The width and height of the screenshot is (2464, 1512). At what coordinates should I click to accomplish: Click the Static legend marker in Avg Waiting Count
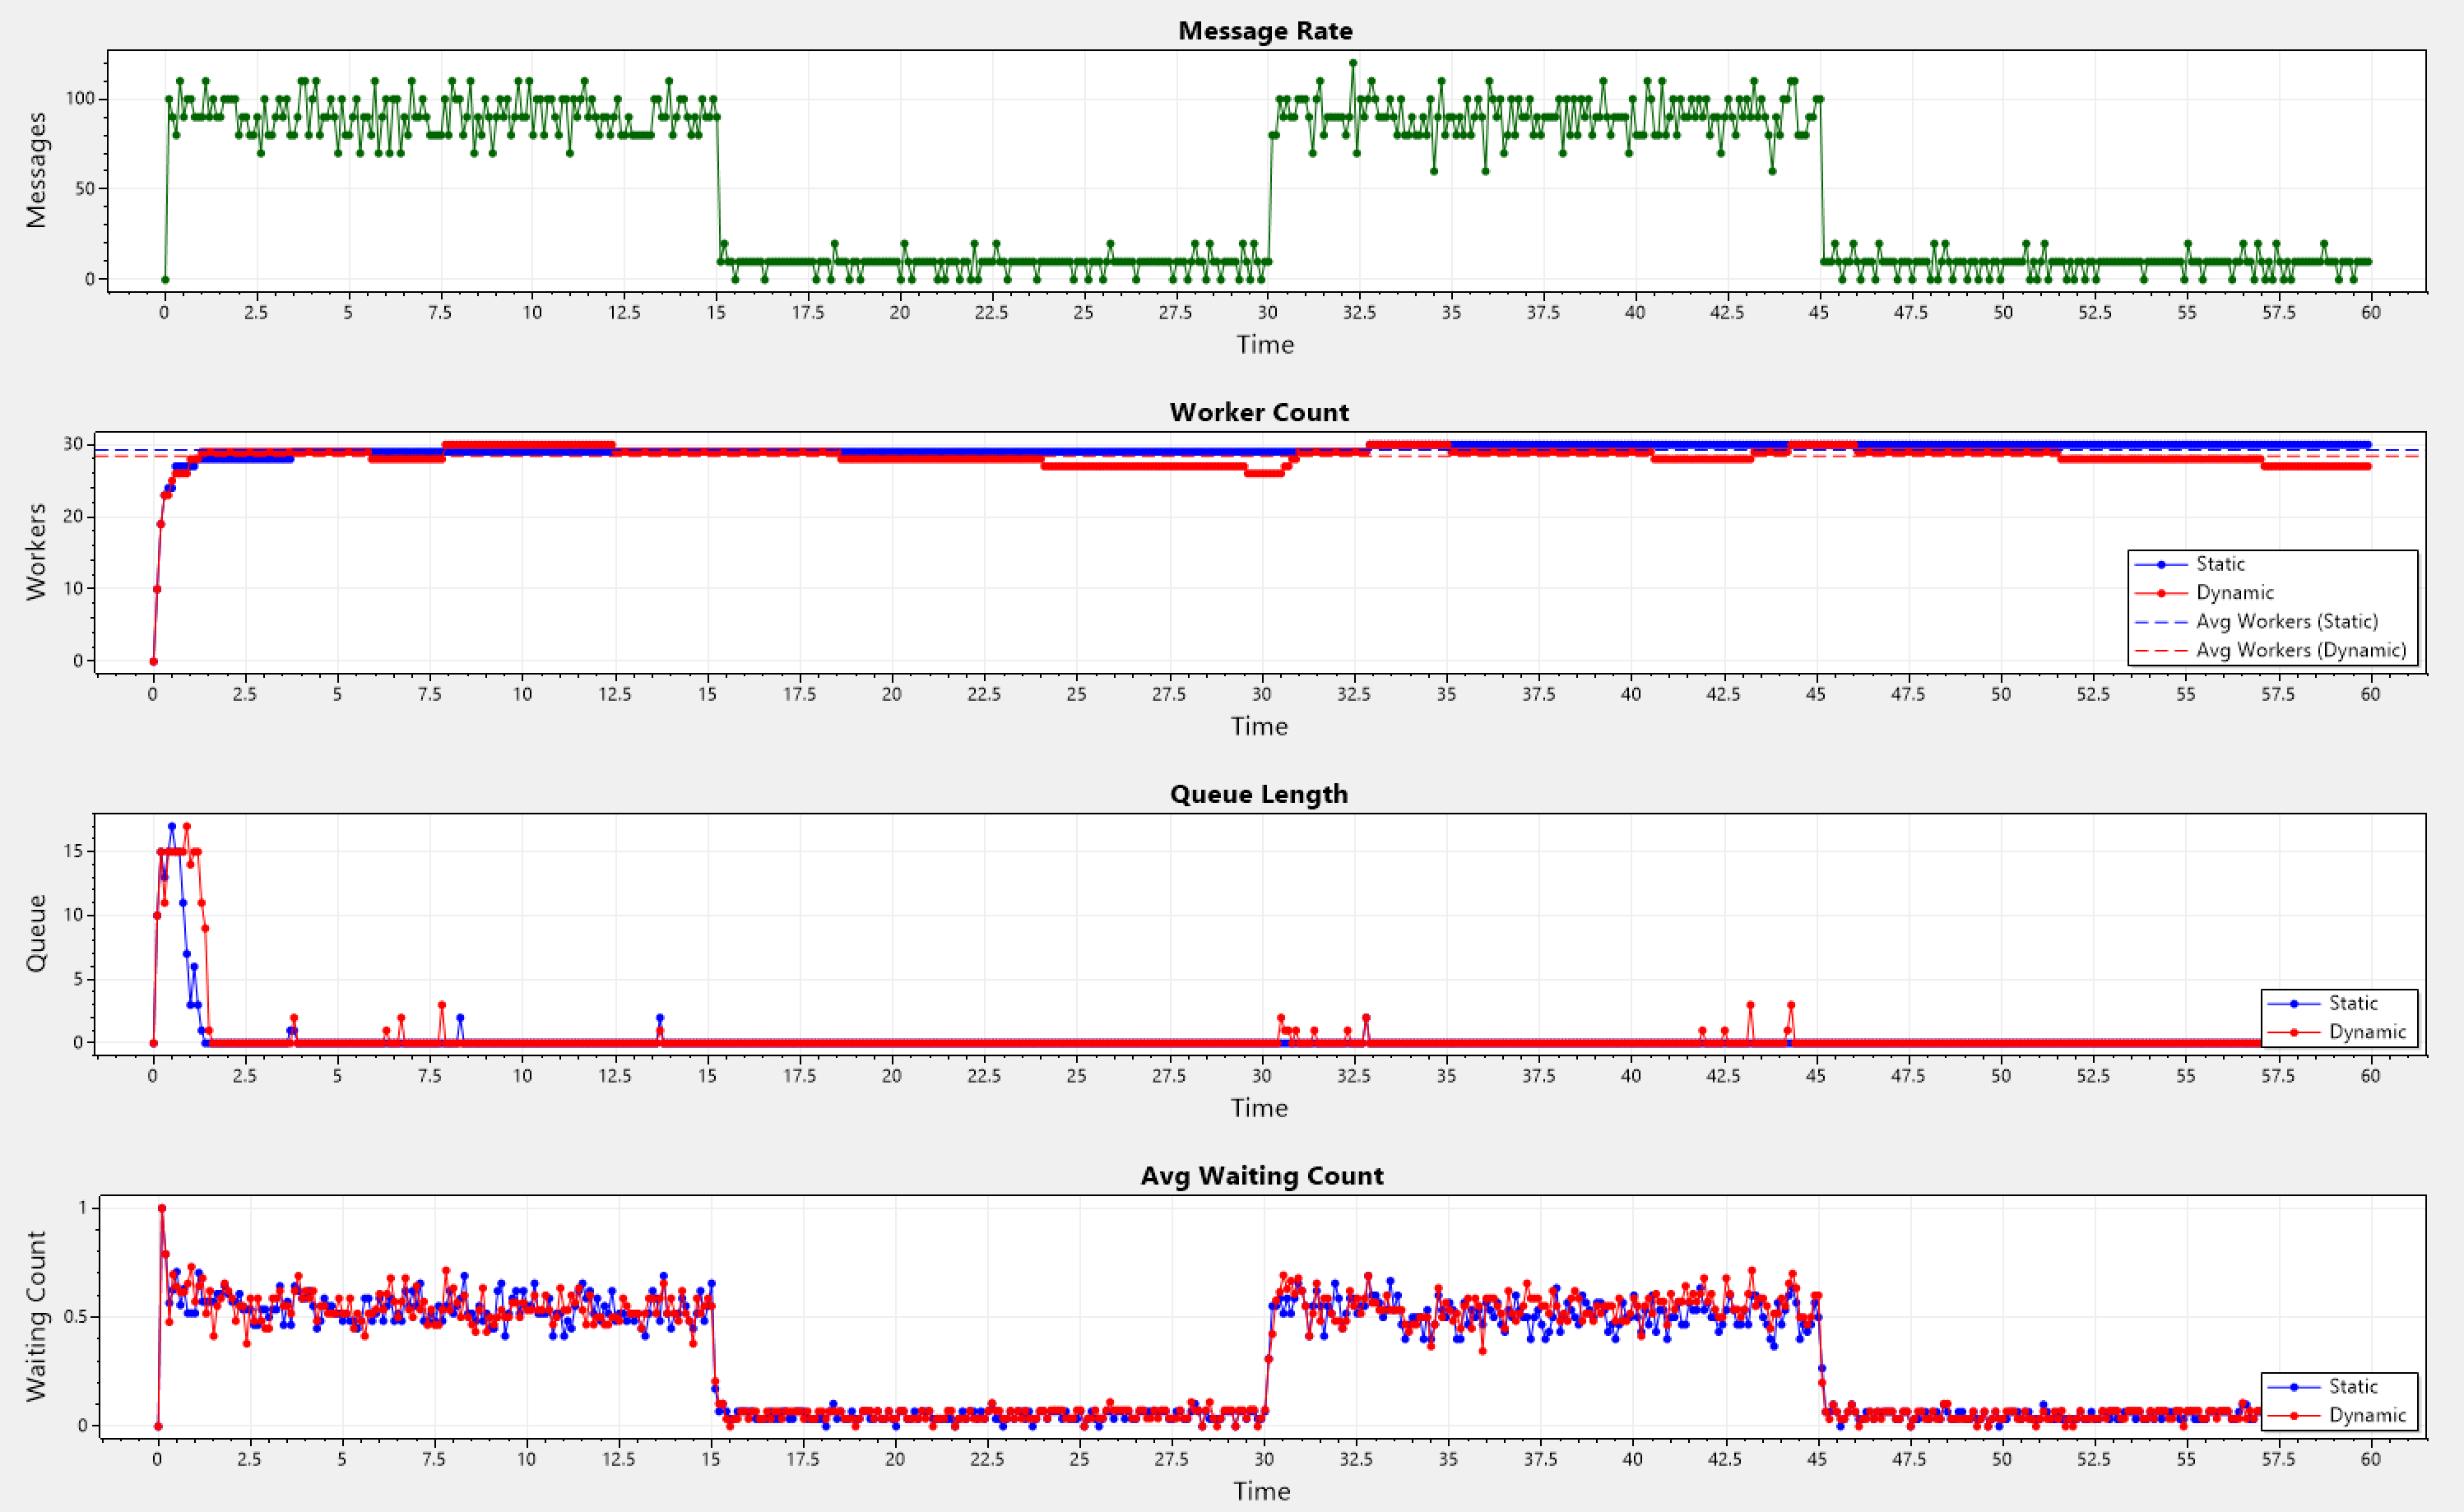tap(2294, 1387)
